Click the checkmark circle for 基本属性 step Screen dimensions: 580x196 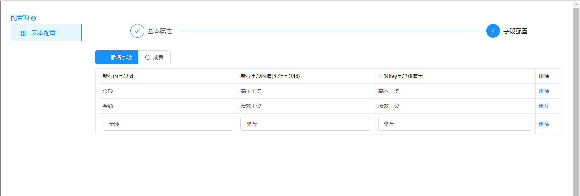pyautogui.click(x=137, y=31)
